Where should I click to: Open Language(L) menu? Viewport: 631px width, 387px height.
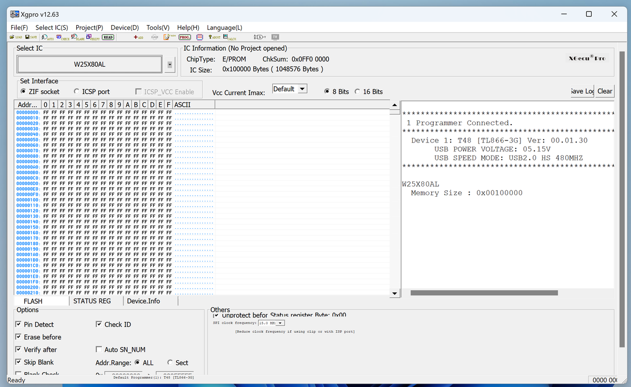225,27
